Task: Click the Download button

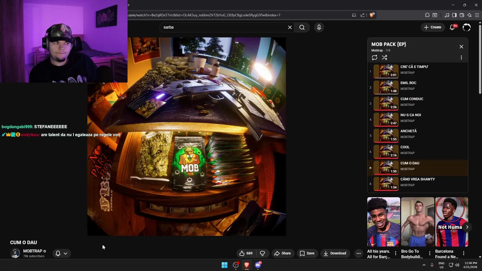Action: (335, 253)
